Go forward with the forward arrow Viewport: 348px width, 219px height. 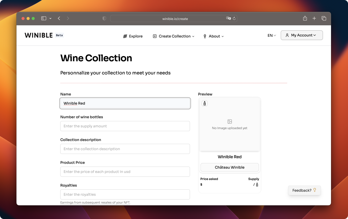68,18
